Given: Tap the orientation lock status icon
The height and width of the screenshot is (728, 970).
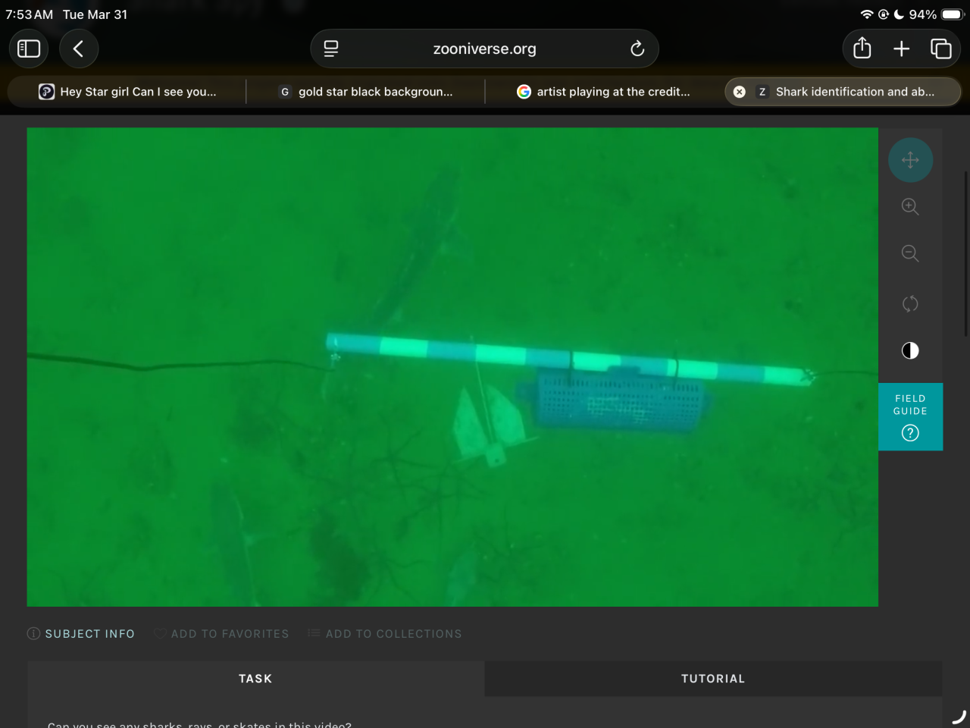Looking at the screenshot, I should pyautogui.click(x=884, y=14).
